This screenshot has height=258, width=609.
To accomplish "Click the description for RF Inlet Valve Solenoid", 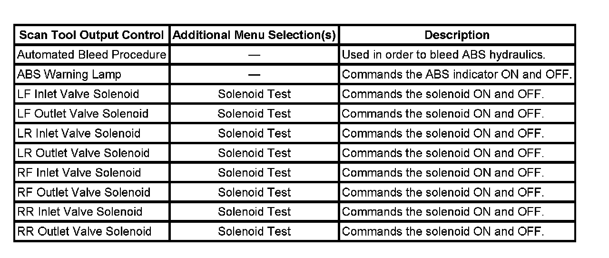I will coord(442,172).
